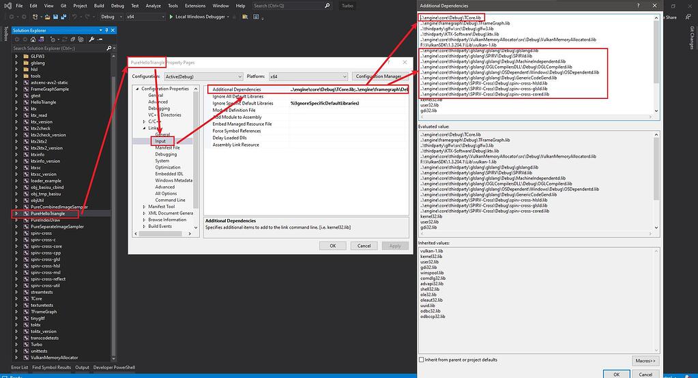
Task: Click Pending Changes Filter clock icon
Action: [x=53, y=40]
